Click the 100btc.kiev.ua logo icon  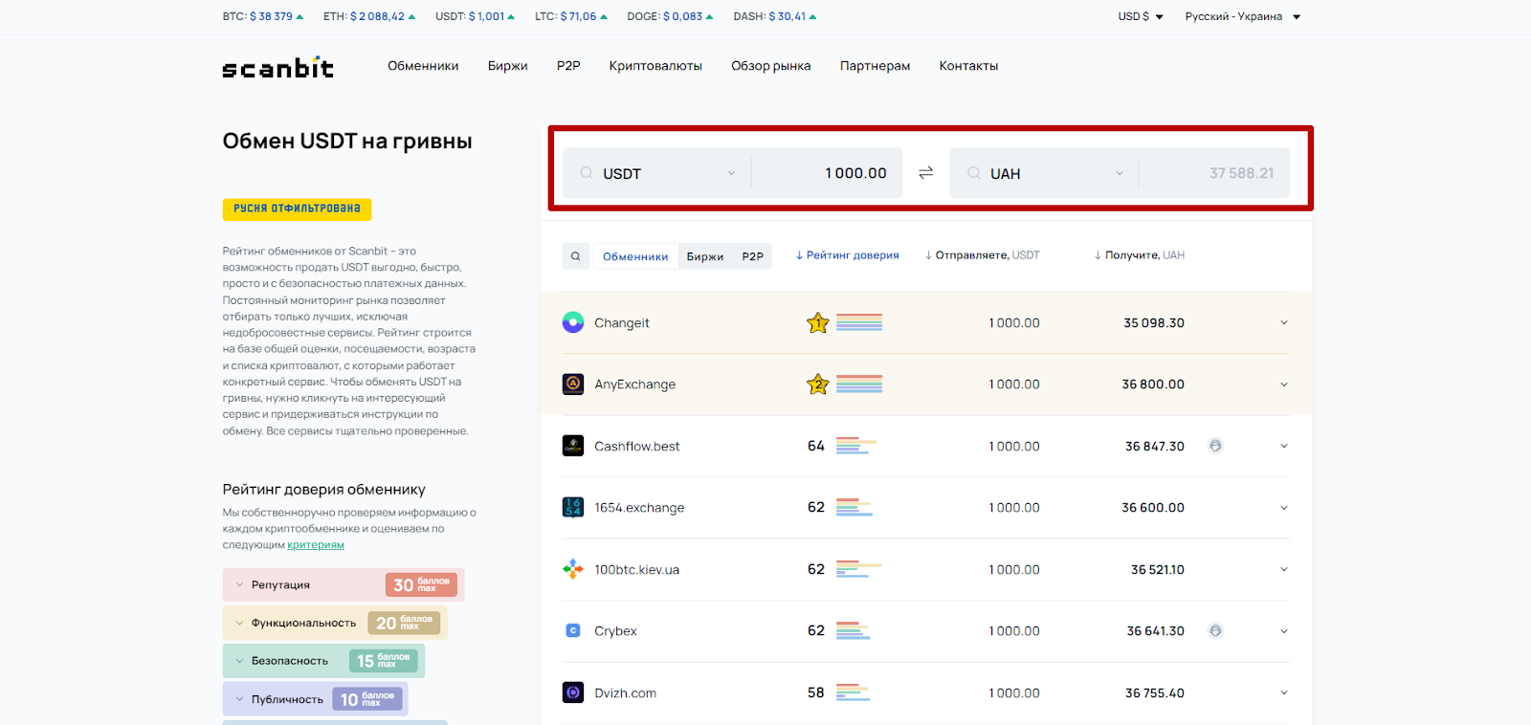(x=573, y=569)
